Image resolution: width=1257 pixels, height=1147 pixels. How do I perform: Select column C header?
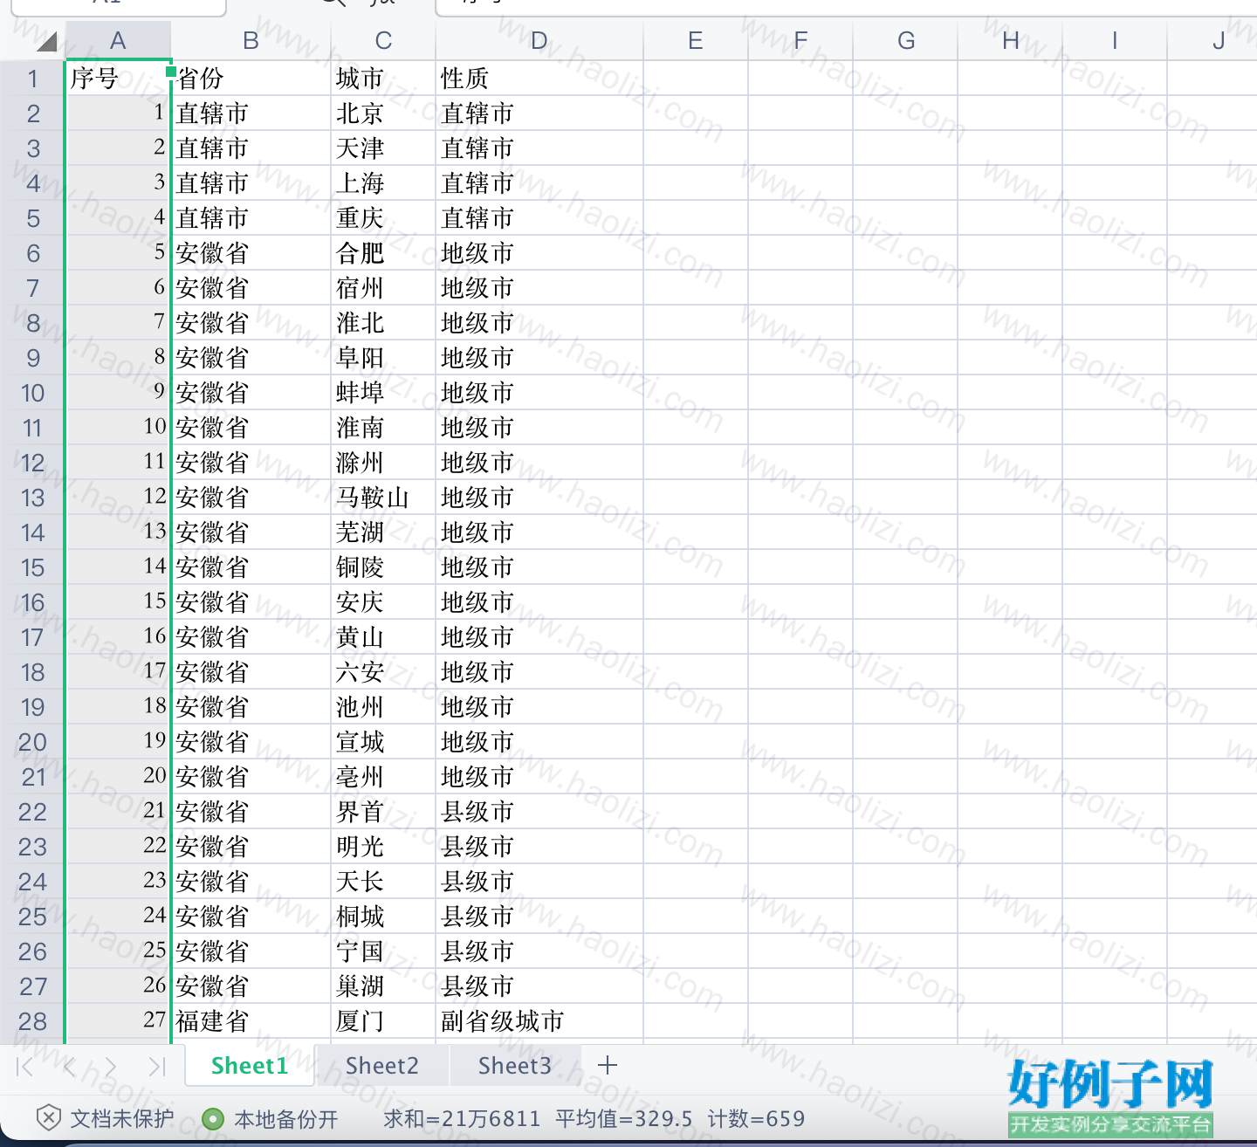383,41
